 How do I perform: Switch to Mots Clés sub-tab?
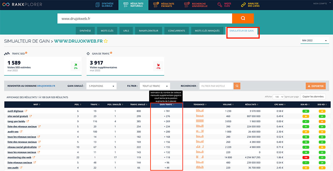click(107, 31)
